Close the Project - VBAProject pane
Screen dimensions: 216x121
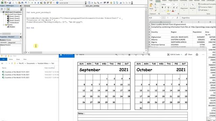pos(21,6)
